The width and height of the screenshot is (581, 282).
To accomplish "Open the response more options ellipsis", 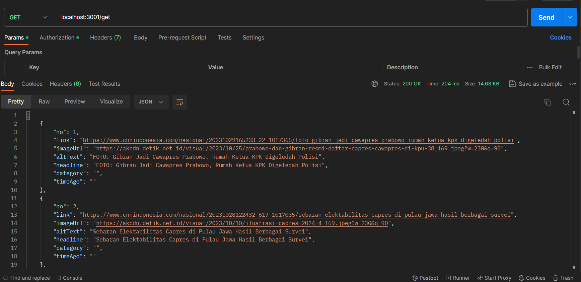I will (573, 84).
